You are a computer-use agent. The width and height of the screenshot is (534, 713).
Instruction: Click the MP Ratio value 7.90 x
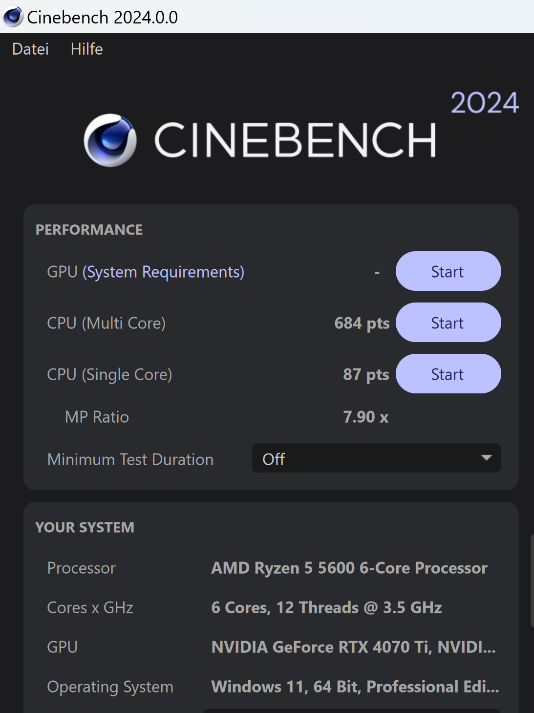[365, 416]
